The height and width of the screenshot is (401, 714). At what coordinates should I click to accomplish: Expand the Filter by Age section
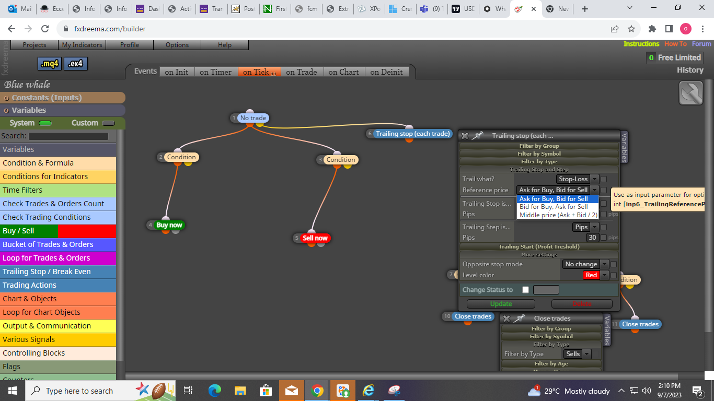pos(551,363)
